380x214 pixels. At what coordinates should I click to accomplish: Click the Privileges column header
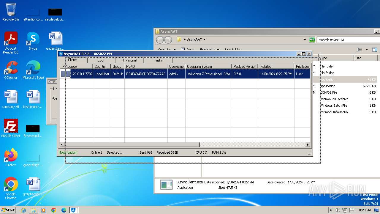click(302, 67)
